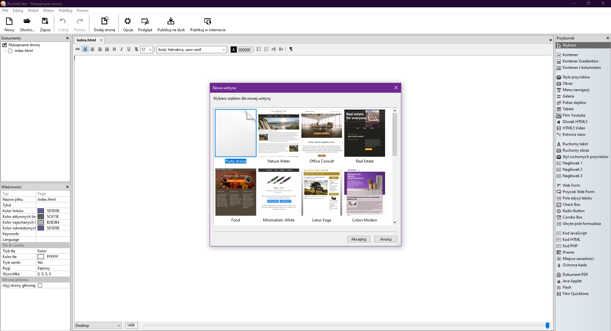Viewport: 611px width, 331px height.
Task: Open a file with the Otwórz icon
Action: pyautogui.click(x=27, y=21)
